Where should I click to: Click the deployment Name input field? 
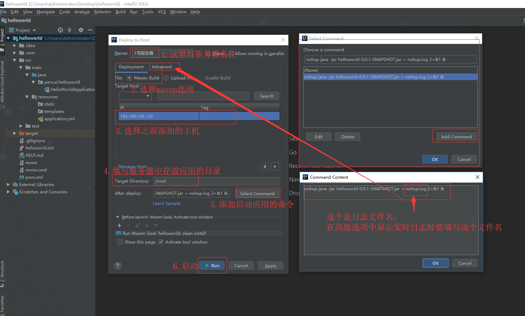tap(145, 53)
